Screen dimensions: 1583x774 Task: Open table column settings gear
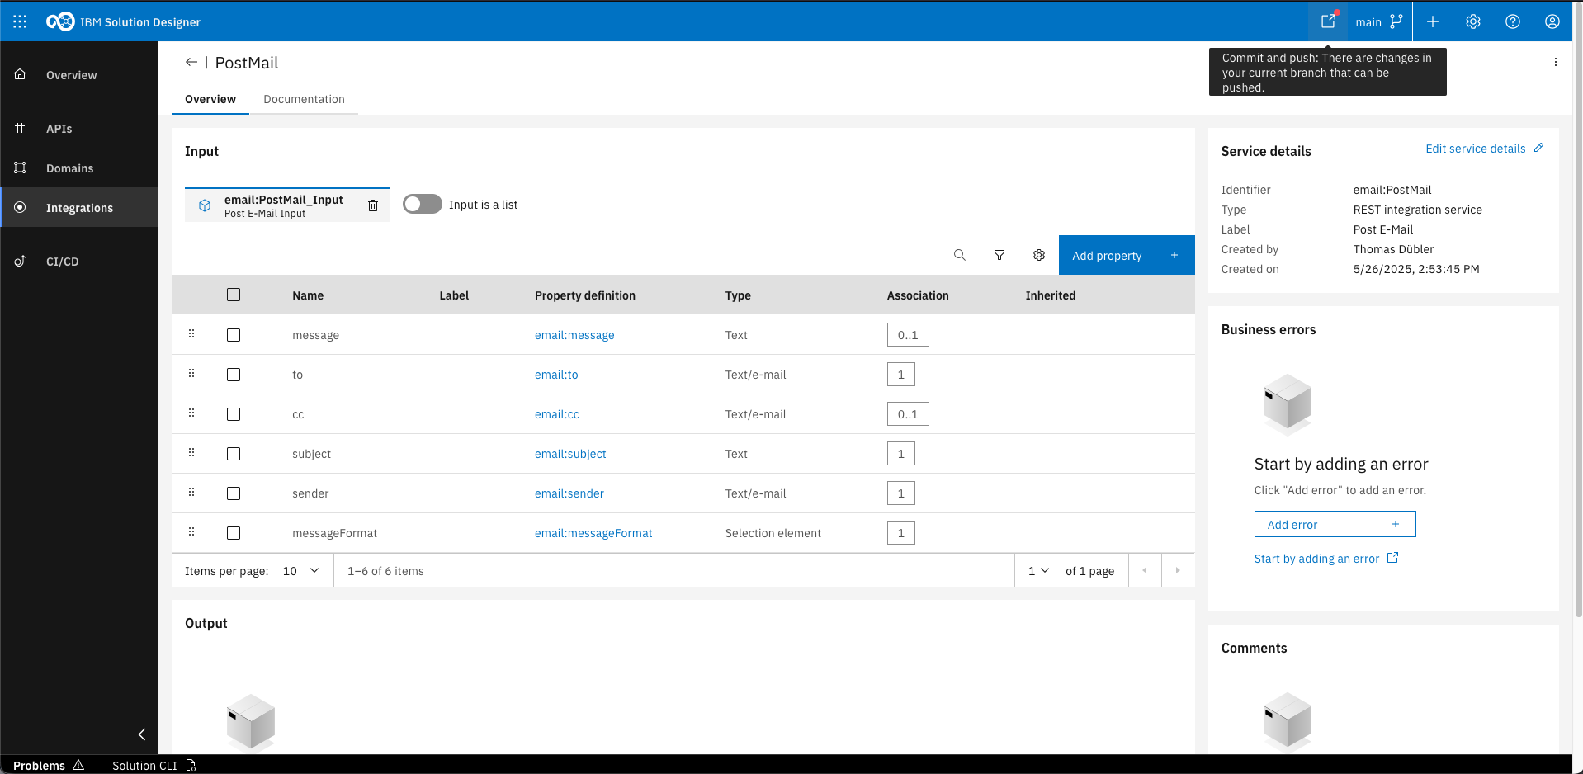[1038, 255]
